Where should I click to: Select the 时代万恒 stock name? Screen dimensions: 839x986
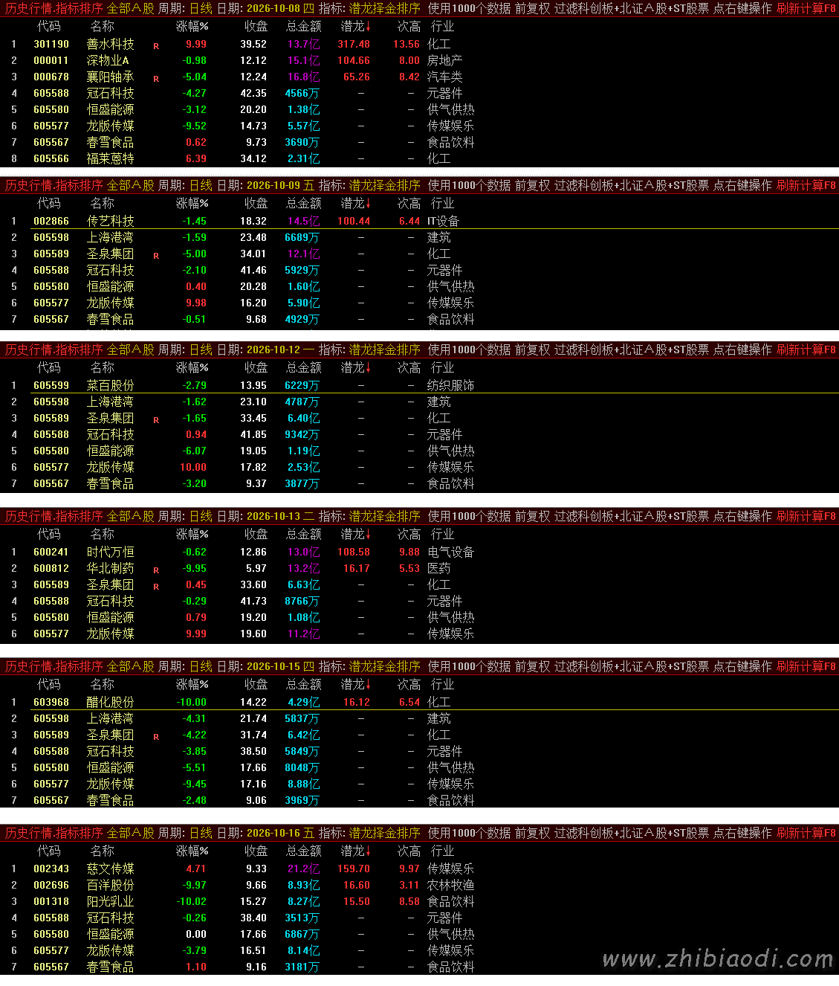point(111,552)
